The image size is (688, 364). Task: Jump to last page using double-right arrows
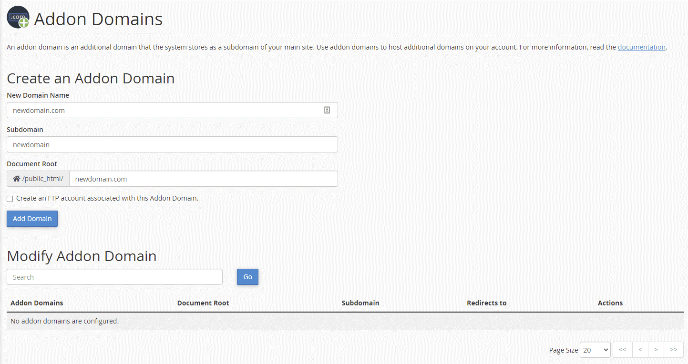coord(673,350)
